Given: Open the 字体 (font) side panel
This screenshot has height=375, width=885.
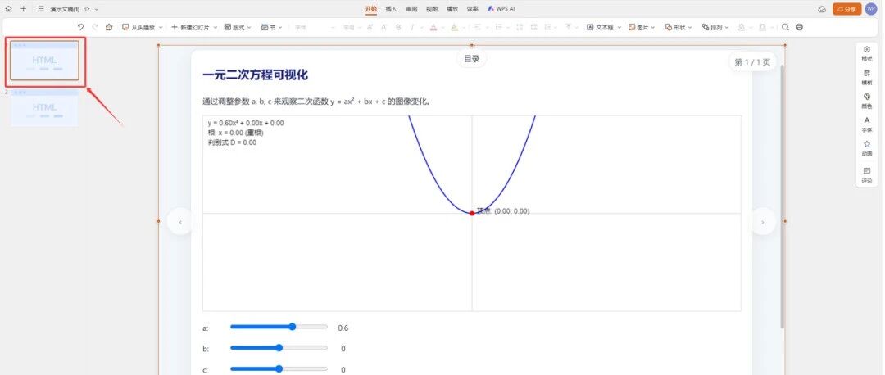Looking at the screenshot, I should point(867,124).
